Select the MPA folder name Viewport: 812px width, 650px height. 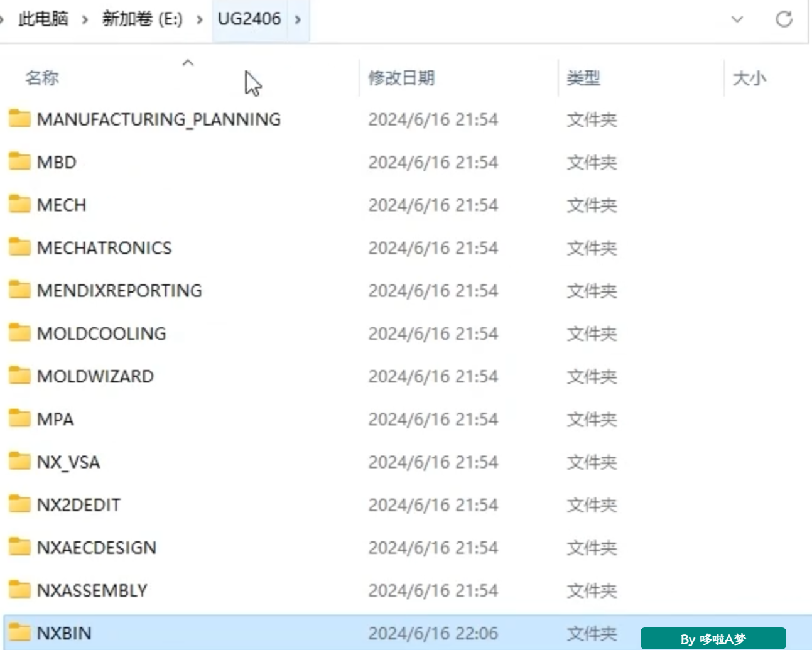pos(55,419)
